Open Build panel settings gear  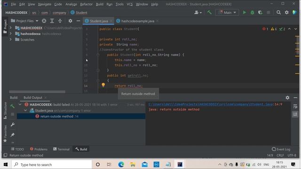[x=287, y=98]
